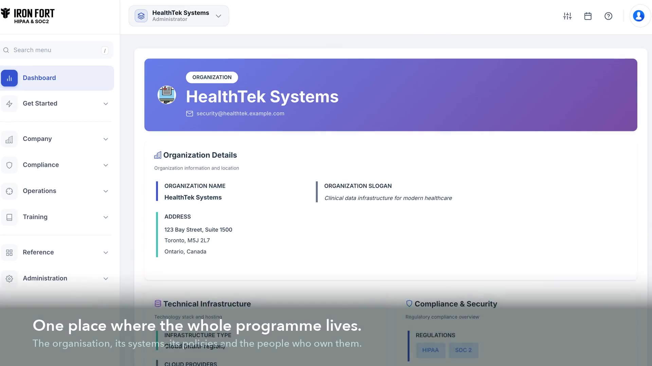Expand the Training menu chevron

106,217
